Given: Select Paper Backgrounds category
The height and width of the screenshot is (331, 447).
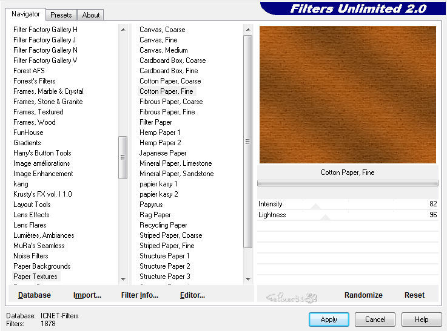Looking at the screenshot, I should click(x=42, y=266).
